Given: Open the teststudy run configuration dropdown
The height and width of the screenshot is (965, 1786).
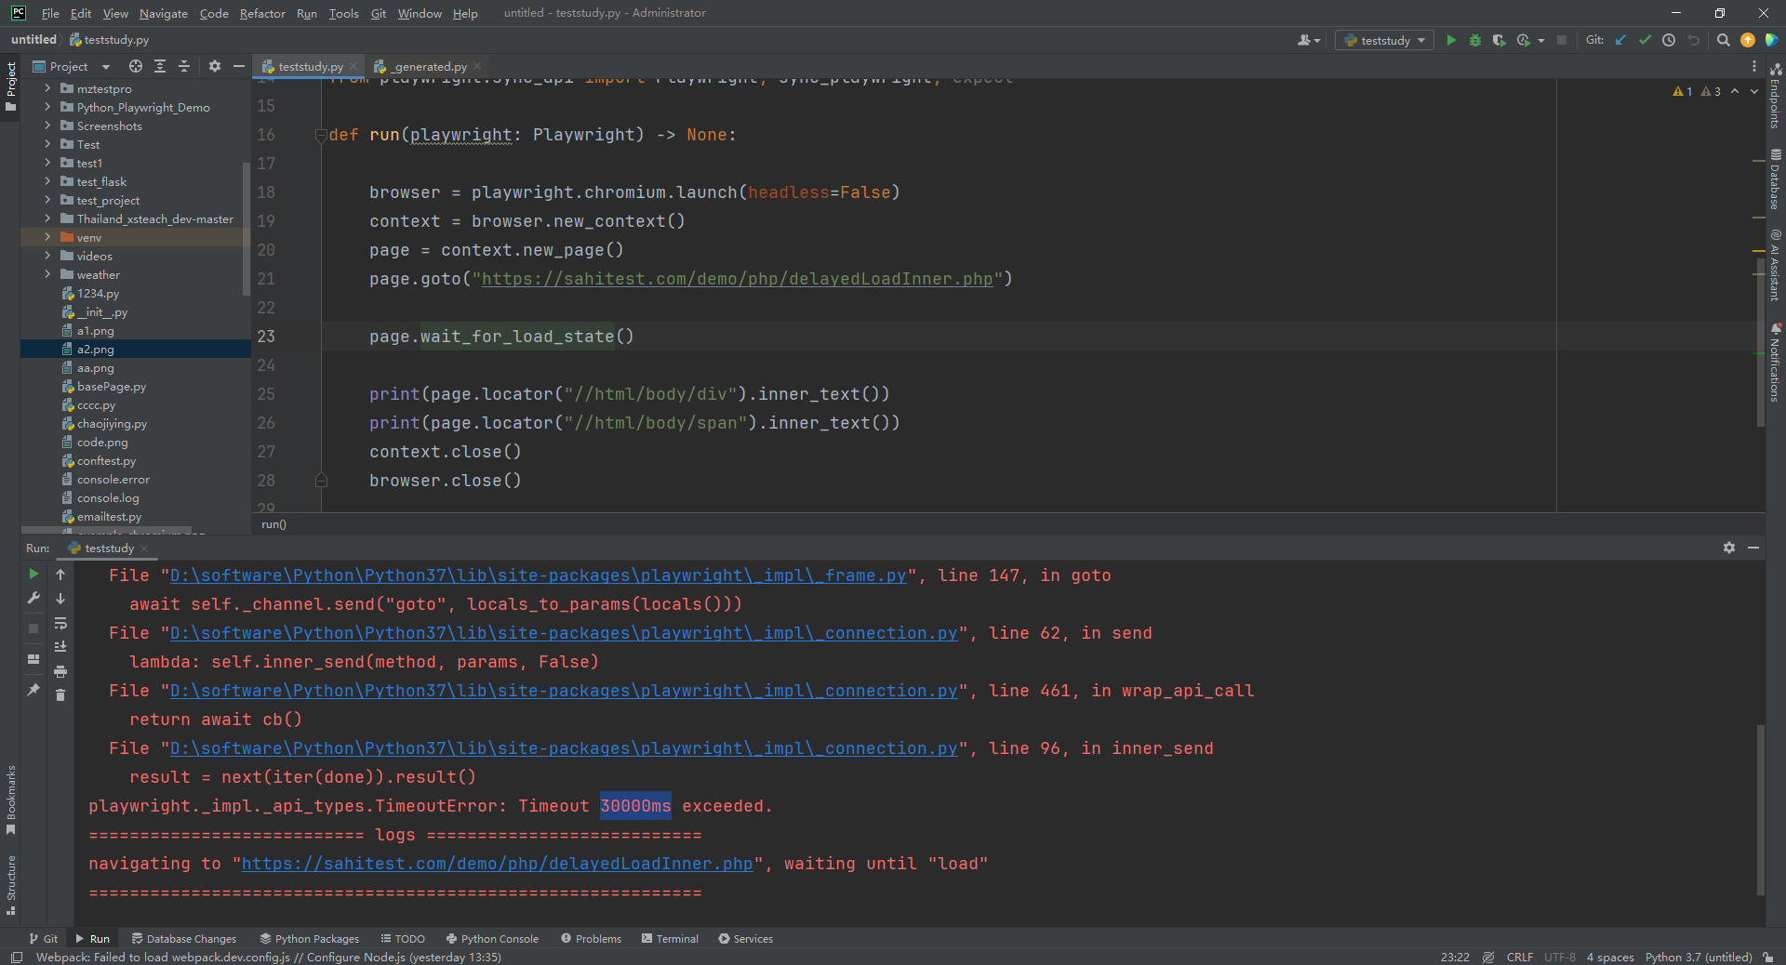Looking at the screenshot, I should click(x=1385, y=40).
